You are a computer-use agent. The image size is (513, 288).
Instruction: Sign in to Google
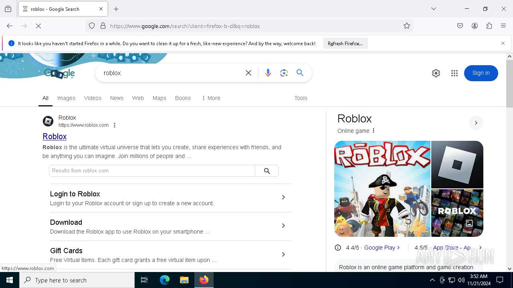click(481, 73)
